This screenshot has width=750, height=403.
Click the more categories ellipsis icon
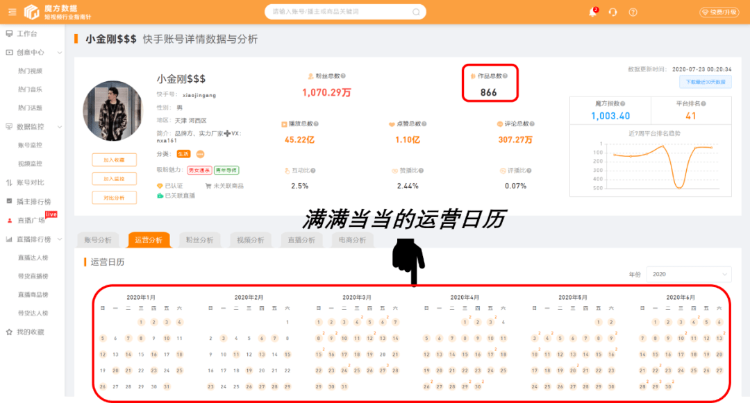(x=200, y=154)
